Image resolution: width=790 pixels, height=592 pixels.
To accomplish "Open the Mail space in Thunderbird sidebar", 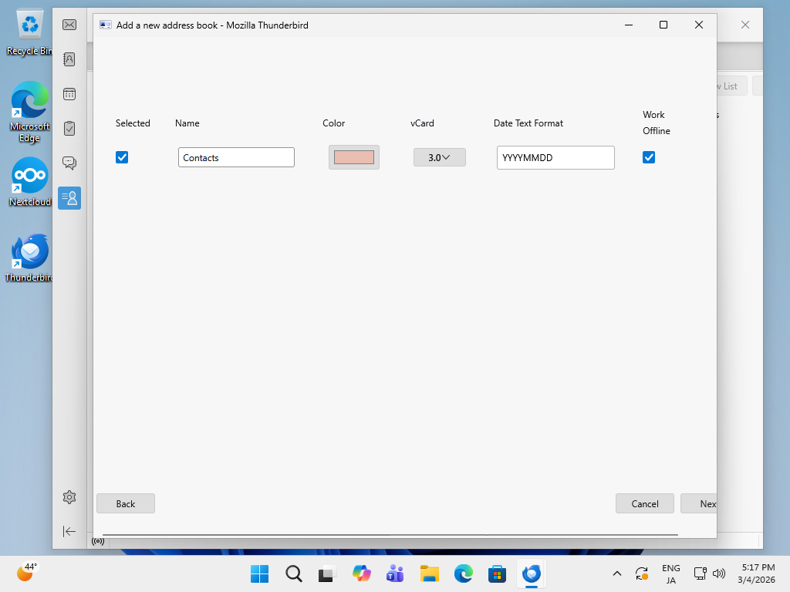I will click(x=69, y=25).
